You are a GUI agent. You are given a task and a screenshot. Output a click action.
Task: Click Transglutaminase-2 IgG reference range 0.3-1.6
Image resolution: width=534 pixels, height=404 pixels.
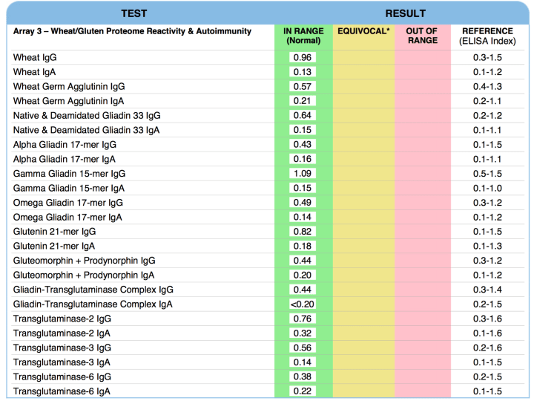487,319
